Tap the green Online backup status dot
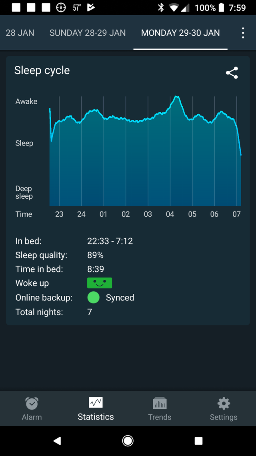This screenshot has width=256, height=456. pyautogui.click(x=93, y=297)
